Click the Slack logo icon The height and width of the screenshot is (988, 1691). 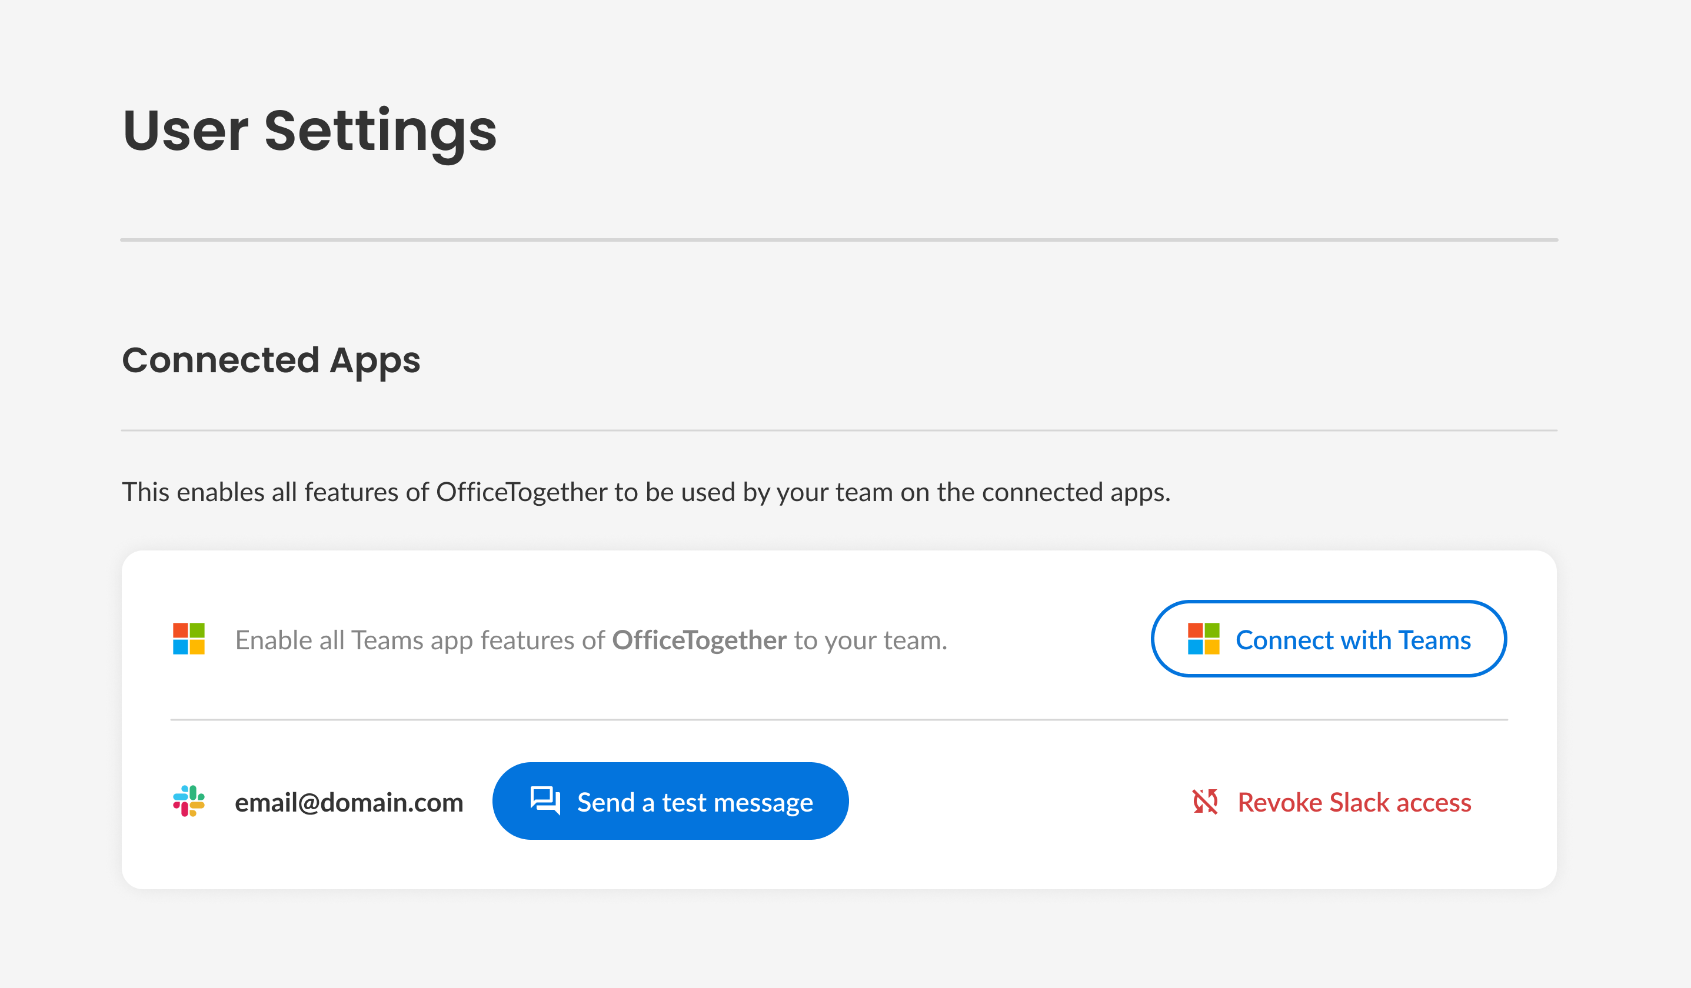coord(188,801)
